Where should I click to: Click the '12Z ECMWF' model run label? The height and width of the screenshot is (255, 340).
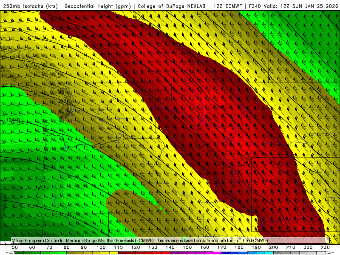coord(227,6)
